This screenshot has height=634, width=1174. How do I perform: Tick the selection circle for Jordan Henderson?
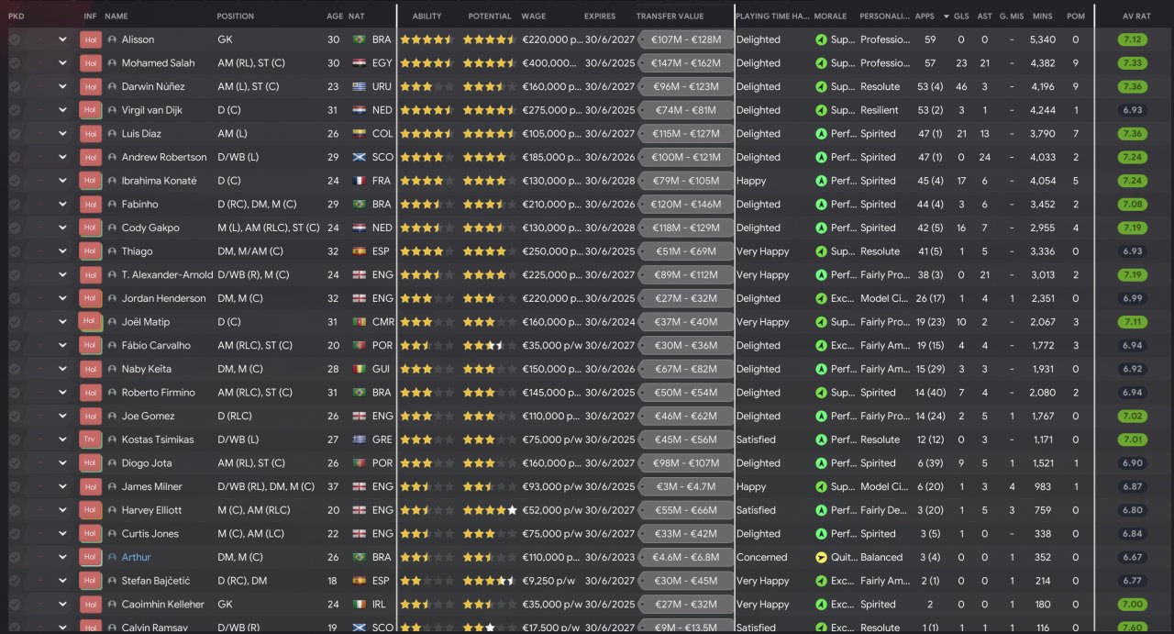[15, 298]
